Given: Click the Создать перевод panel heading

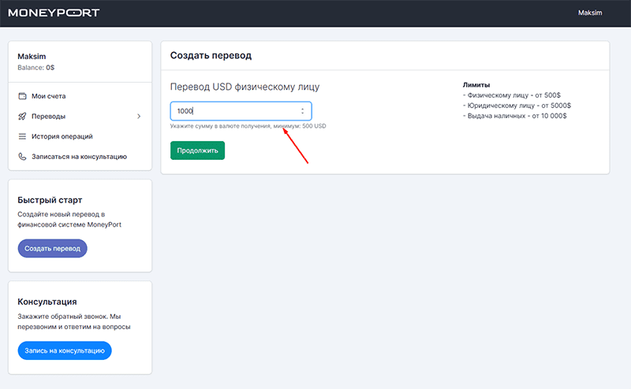Looking at the screenshot, I should point(211,55).
